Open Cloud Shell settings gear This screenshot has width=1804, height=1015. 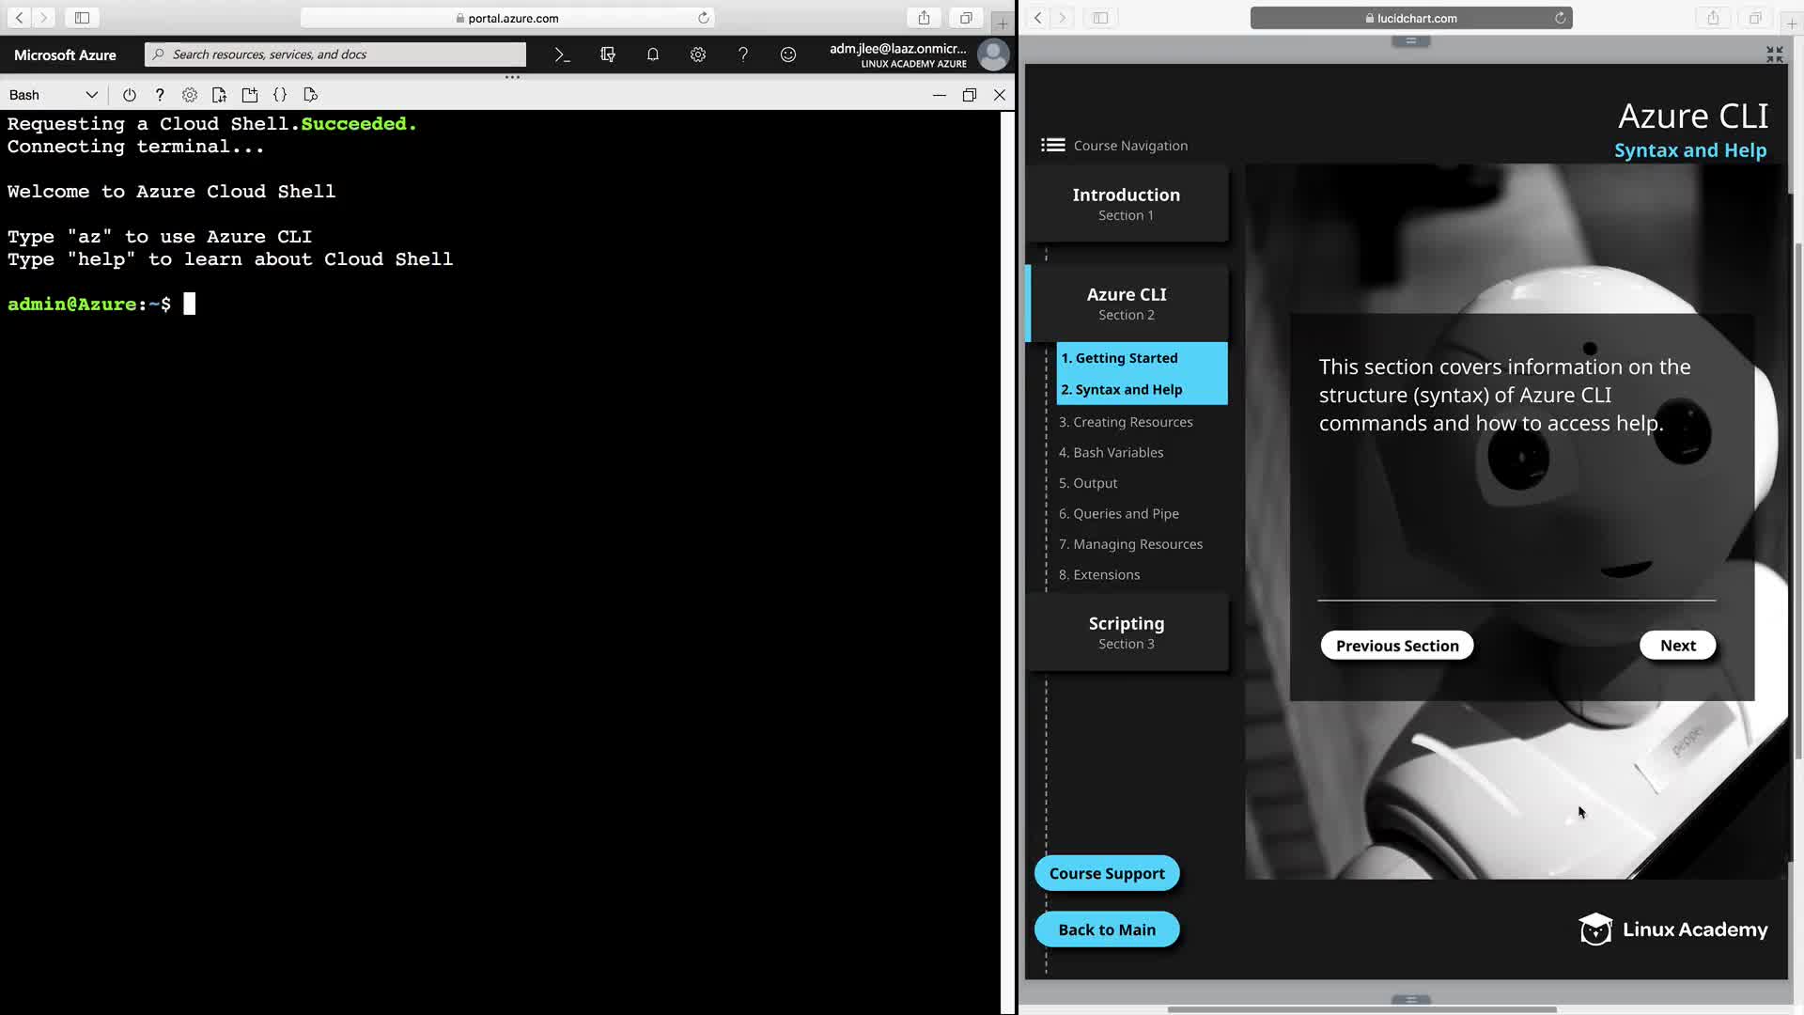190,95
